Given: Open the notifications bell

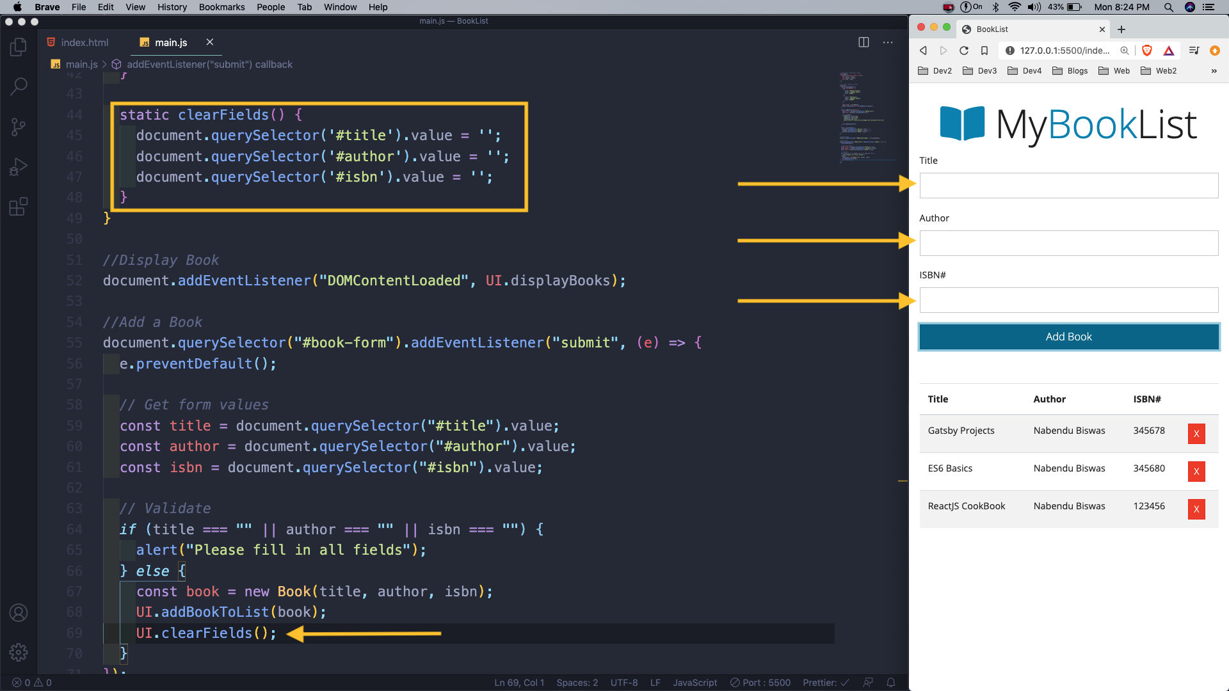Looking at the screenshot, I should [x=890, y=683].
